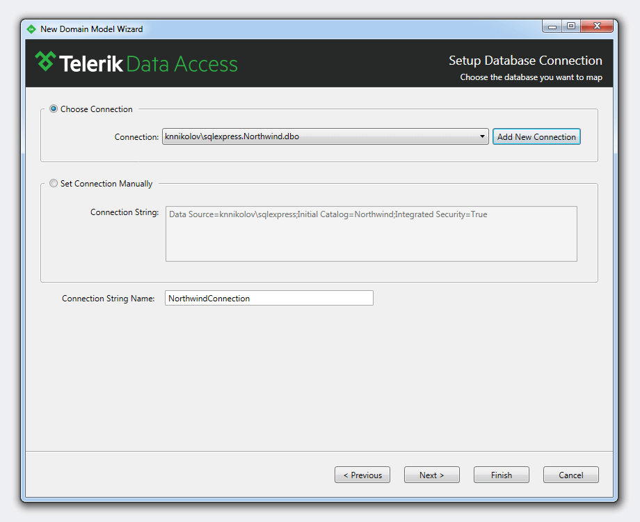Screen dimensions: 640x522
Task: Click inside the Connection String text area
Action: click(371, 234)
